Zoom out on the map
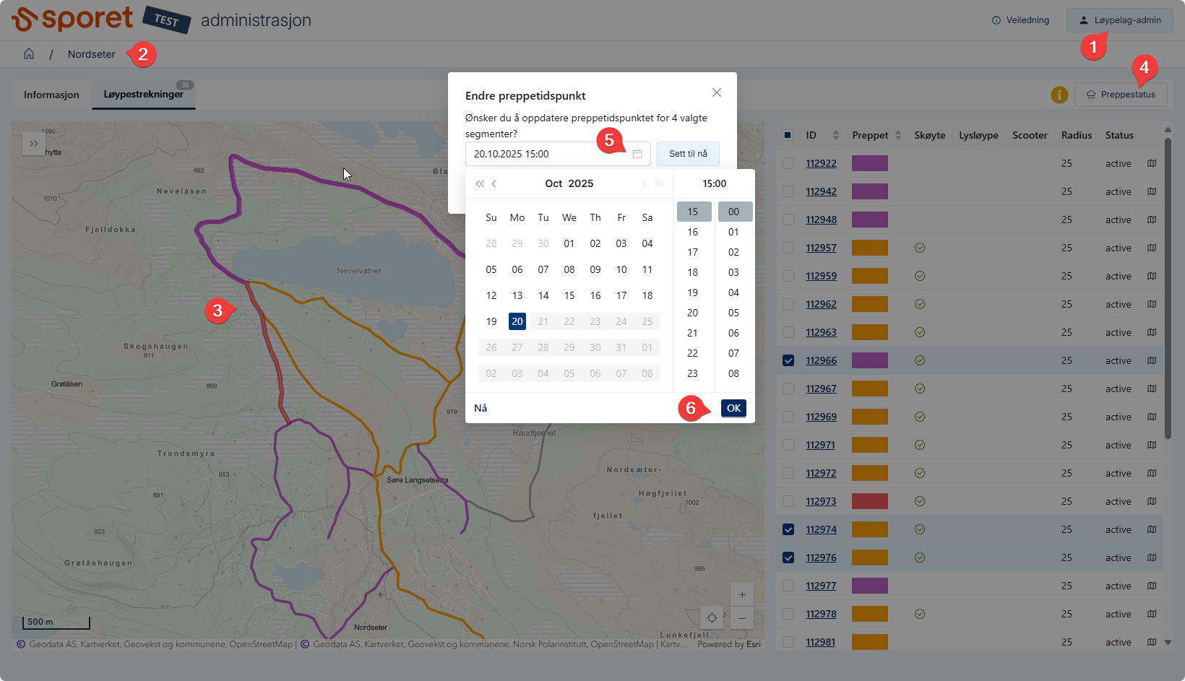The height and width of the screenshot is (681, 1185). [x=742, y=618]
